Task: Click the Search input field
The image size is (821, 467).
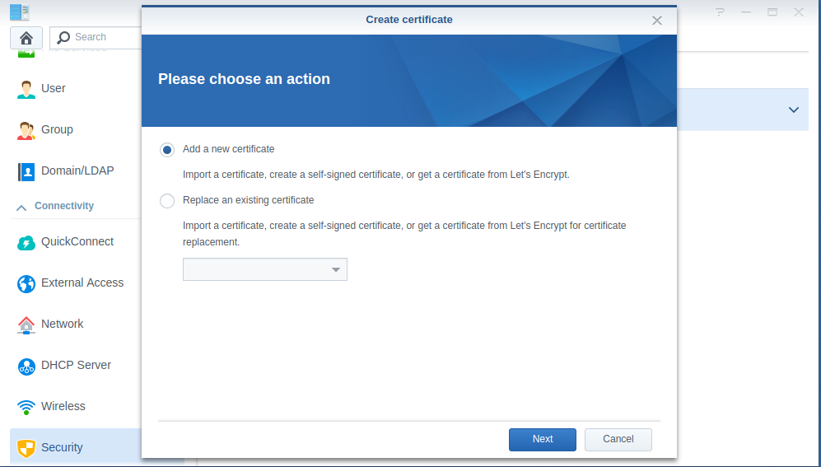Action: pyautogui.click(x=96, y=38)
